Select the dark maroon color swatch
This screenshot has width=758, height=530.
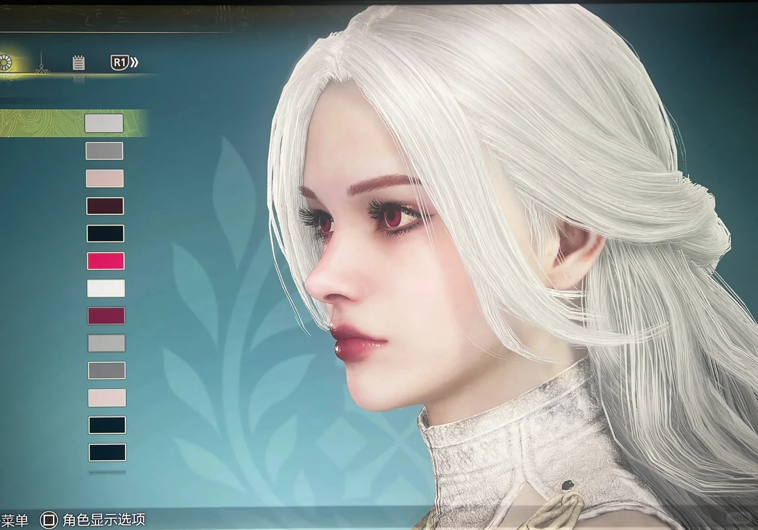point(105,206)
